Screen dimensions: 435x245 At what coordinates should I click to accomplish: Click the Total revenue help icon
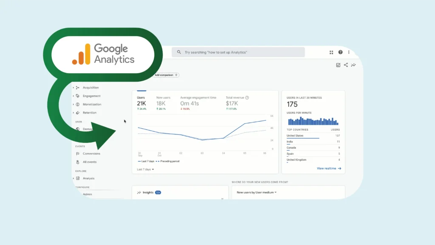pyautogui.click(x=247, y=97)
